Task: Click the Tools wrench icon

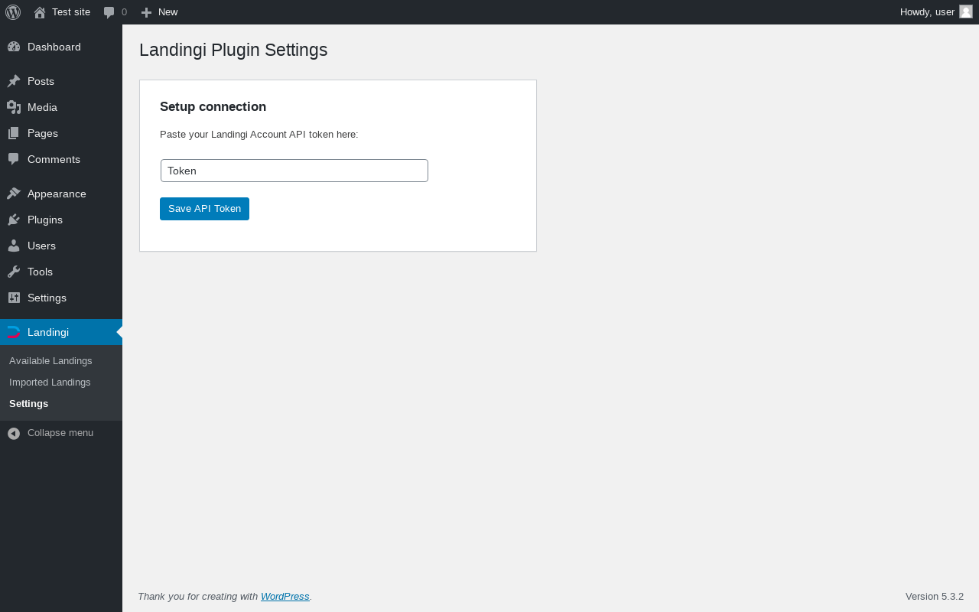Action: 14,272
